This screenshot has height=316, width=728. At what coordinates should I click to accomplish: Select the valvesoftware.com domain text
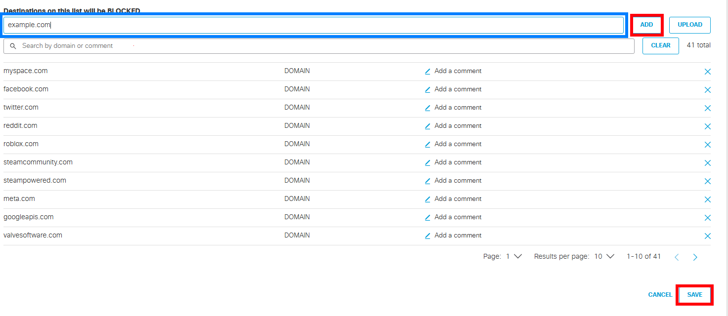pyautogui.click(x=33, y=236)
